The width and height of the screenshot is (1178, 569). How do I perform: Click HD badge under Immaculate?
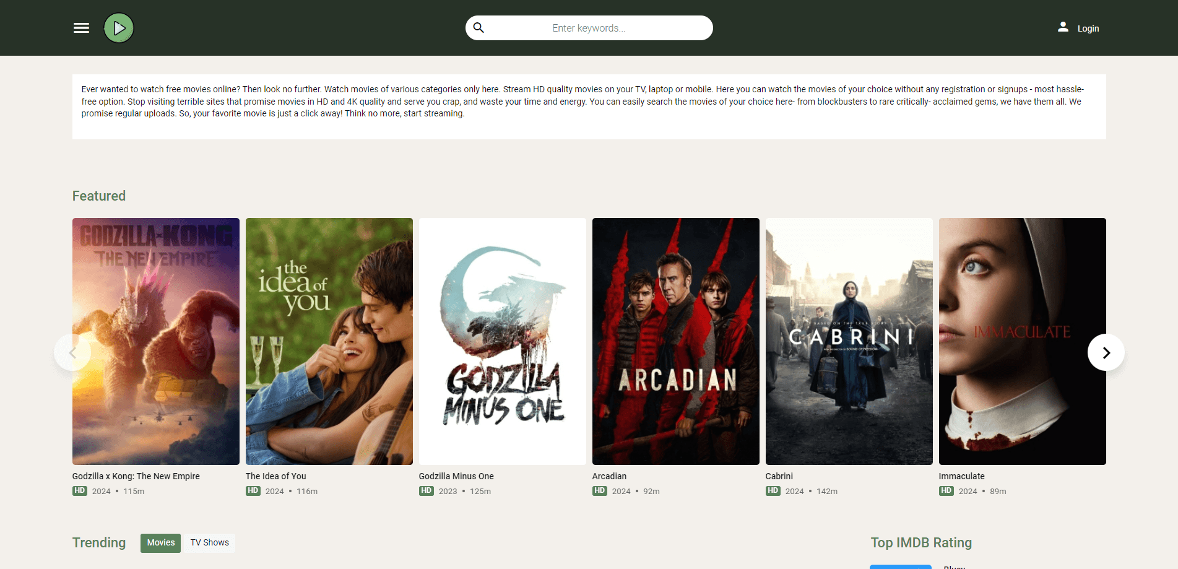(x=946, y=491)
